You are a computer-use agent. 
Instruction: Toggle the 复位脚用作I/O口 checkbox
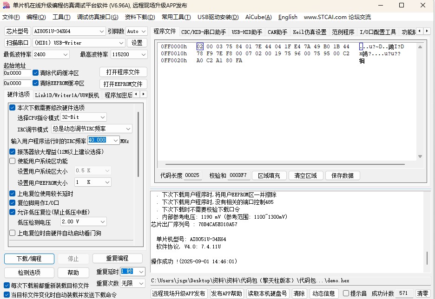12,202
